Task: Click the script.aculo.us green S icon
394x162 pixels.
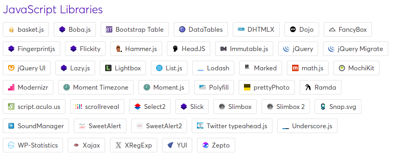Action: (11, 107)
